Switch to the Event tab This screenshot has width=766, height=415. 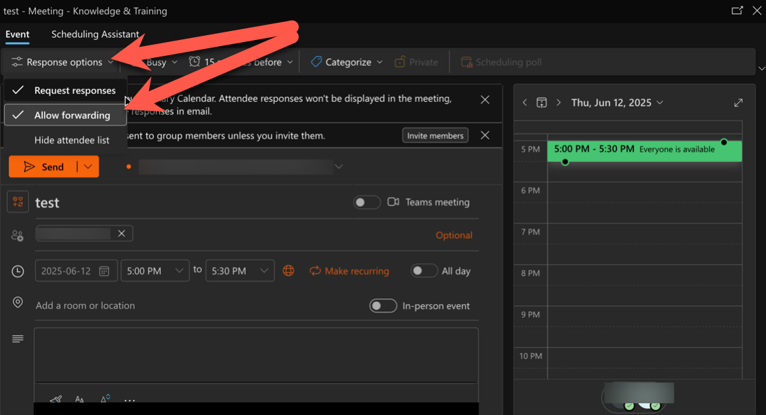pos(17,34)
